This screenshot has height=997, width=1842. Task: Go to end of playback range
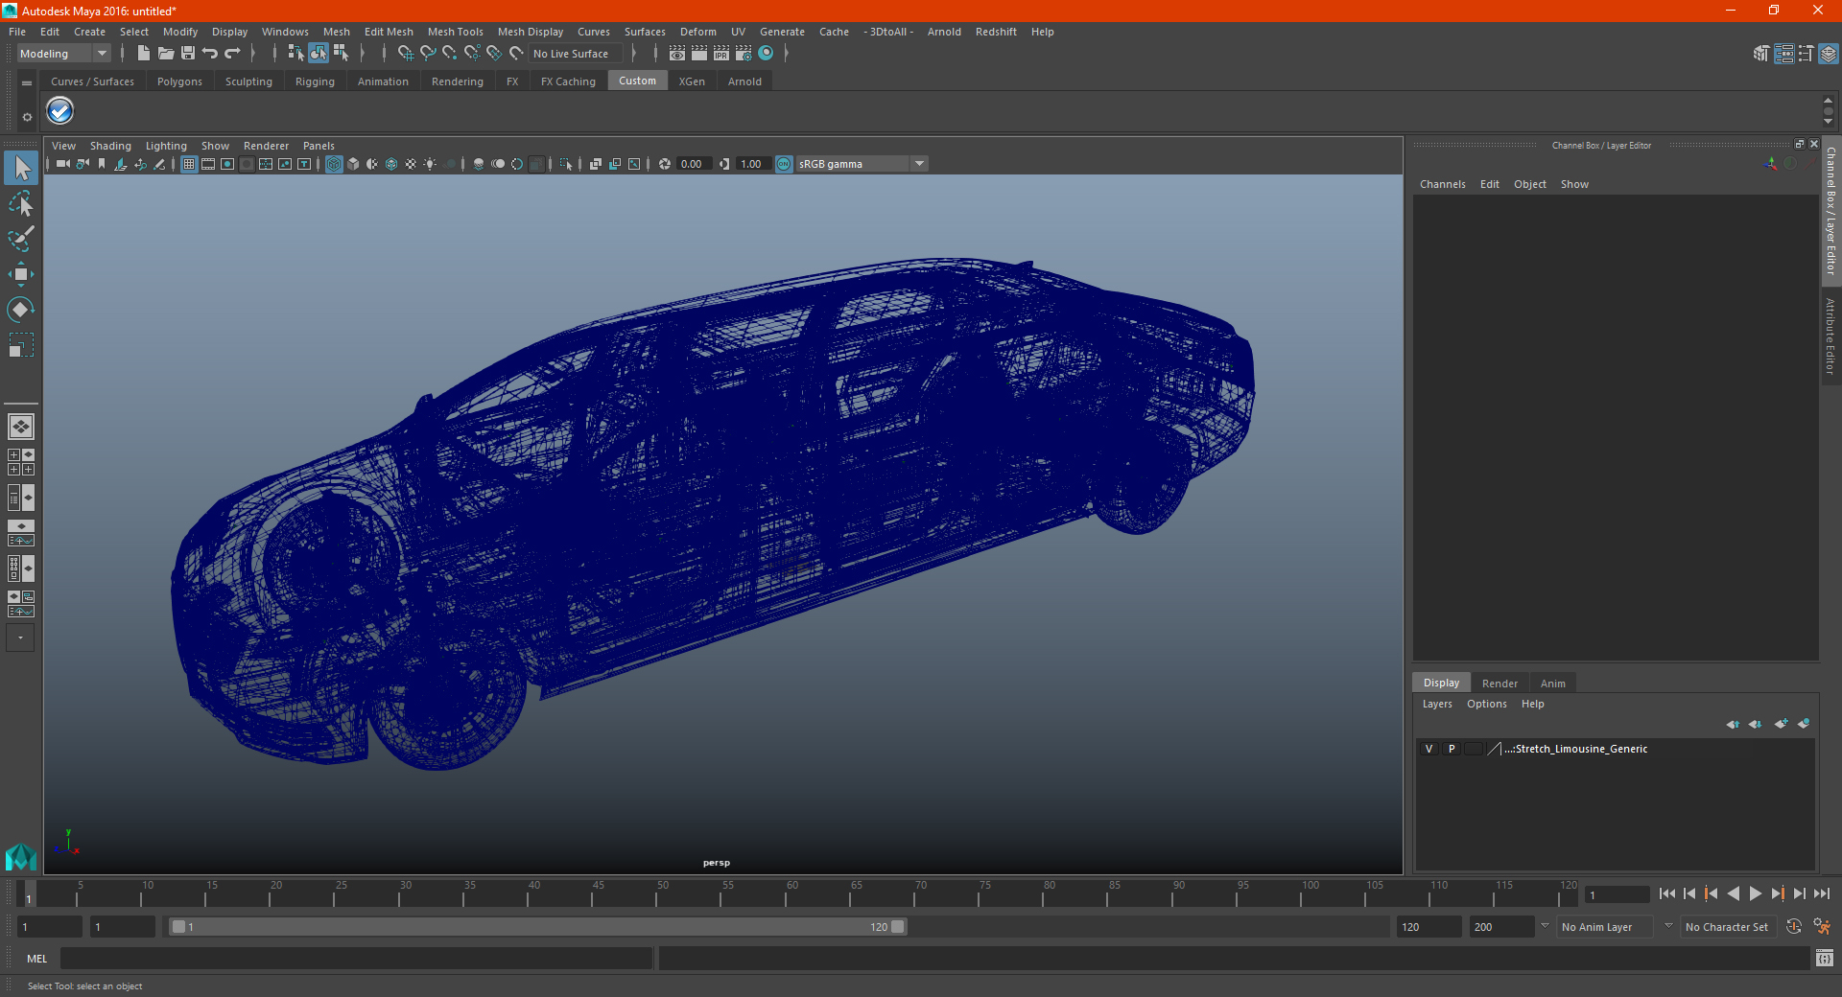[1821, 893]
